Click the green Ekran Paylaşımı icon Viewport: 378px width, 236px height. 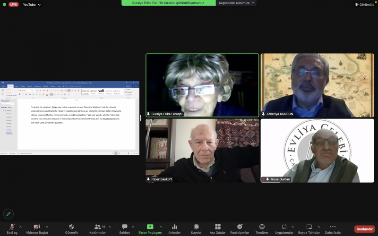pos(150,227)
